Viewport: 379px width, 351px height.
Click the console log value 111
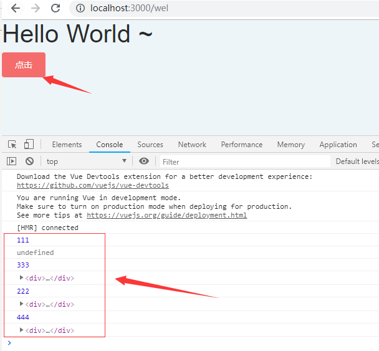pos(23,240)
